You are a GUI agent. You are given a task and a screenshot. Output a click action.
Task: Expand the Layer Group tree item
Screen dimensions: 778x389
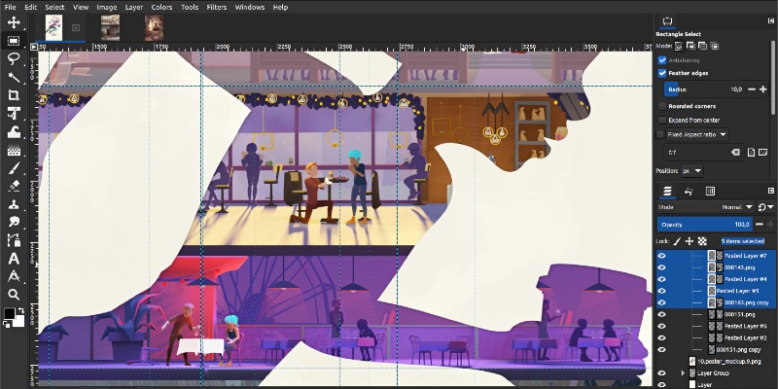coord(682,372)
